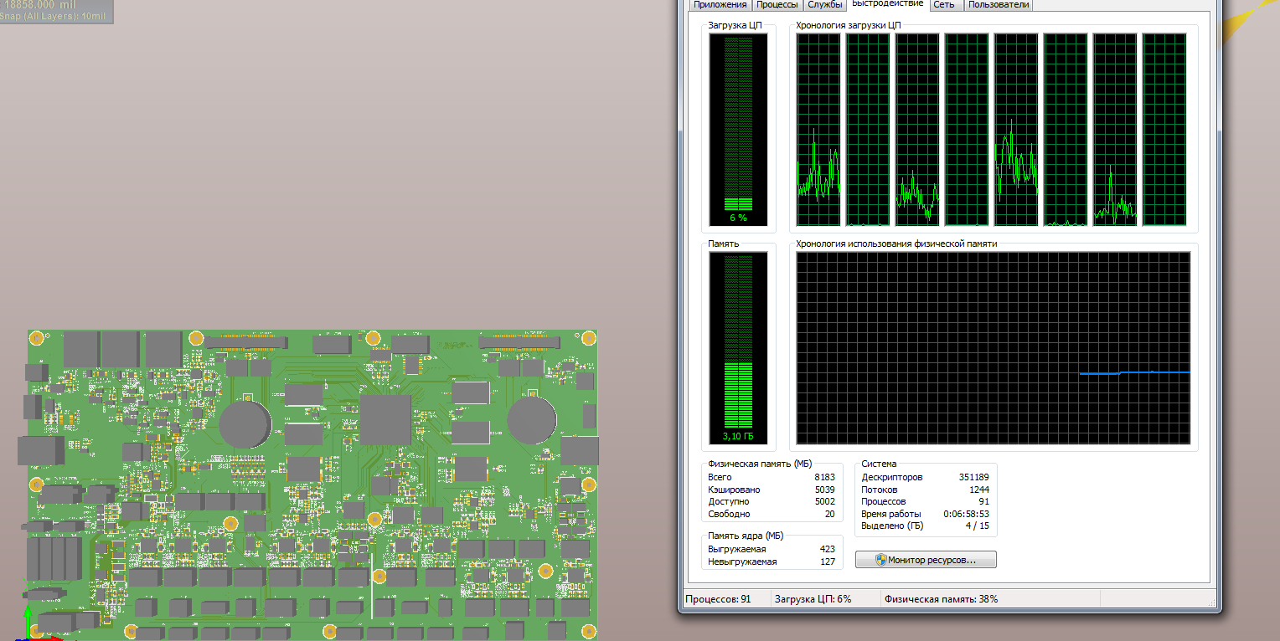Go to the Службы tab
1280x641 pixels.
[825, 5]
